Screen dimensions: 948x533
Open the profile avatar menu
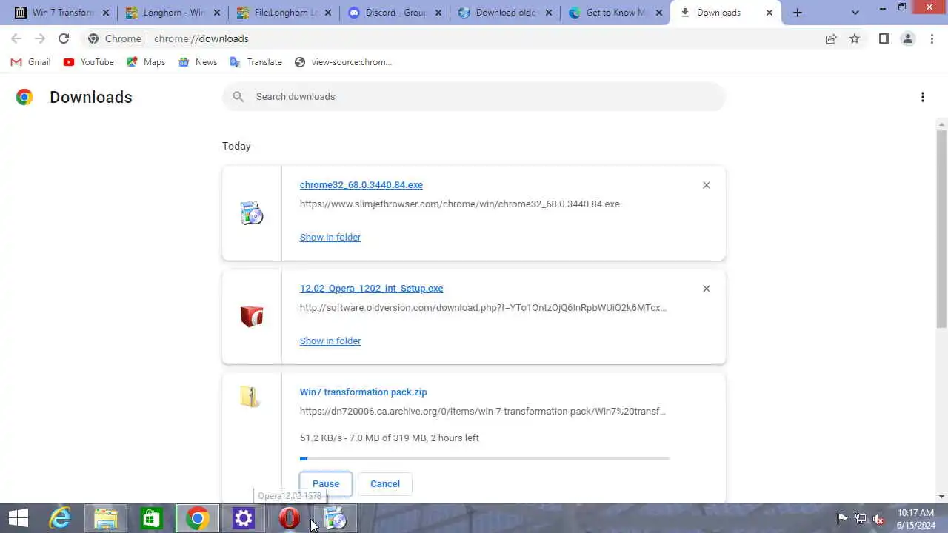pyautogui.click(x=908, y=38)
